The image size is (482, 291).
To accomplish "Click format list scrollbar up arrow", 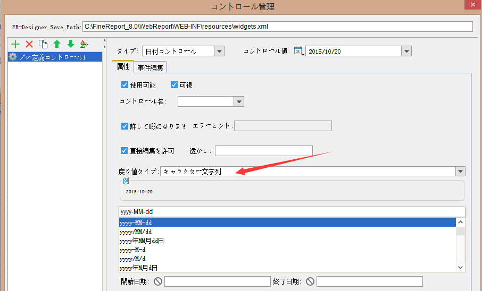I will pyautogui.click(x=460, y=222).
